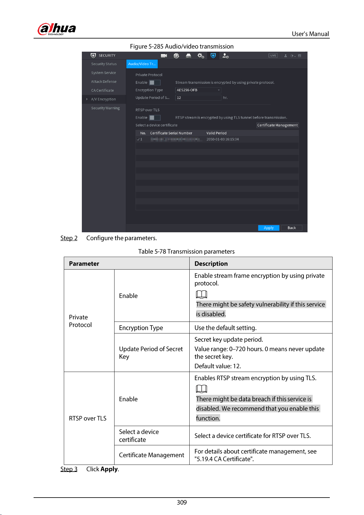This screenshot has width=364, height=515.
Task: Open the camera settings icon
Action: pyautogui.click(x=164, y=56)
